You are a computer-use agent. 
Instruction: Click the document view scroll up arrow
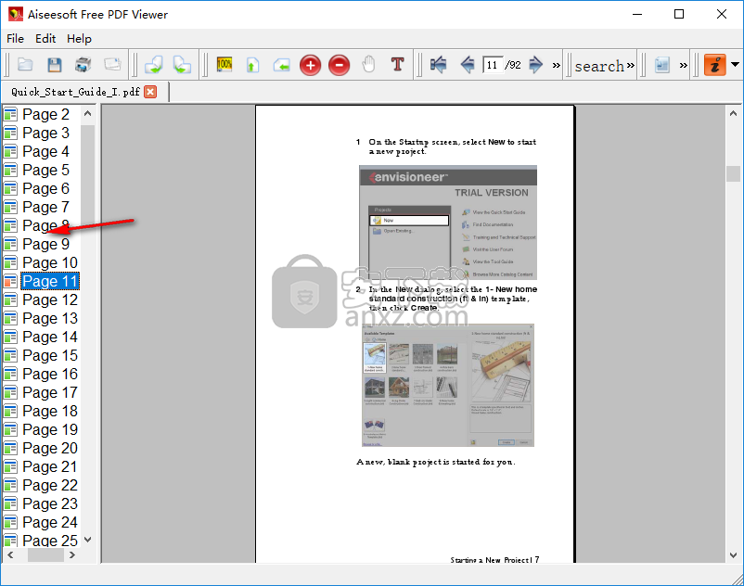[733, 113]
